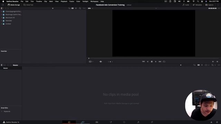Viewport: 221px width, 124px height.
Task: Open media pool options ellipsis menu
Action: coord(219,65)
